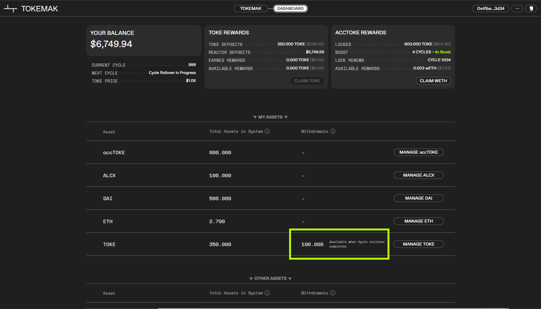Screen dimensions: 541x309
Task: Open MANAGE accTOKE
Action: (419, 152)
